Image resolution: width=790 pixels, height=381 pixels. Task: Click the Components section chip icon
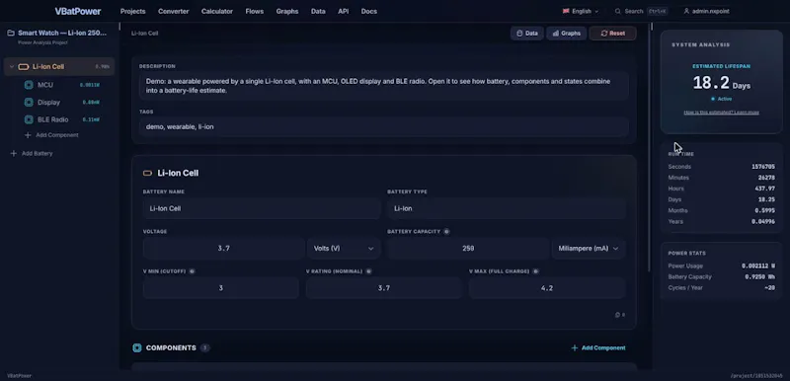tap(137, 347)
